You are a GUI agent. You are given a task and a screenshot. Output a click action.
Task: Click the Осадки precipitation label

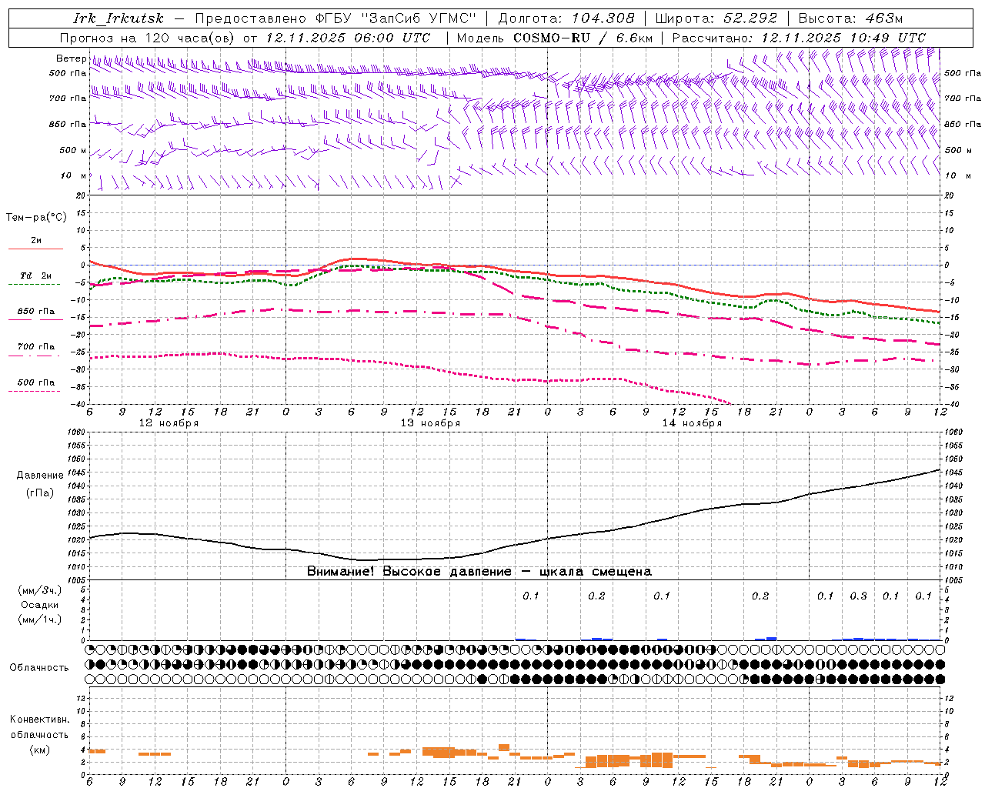click(x=40, y=605)
